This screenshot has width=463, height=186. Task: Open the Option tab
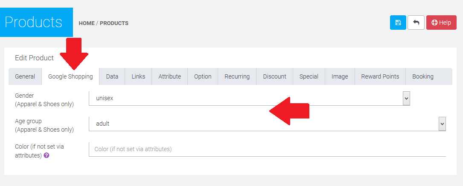[x=203, y=76]
